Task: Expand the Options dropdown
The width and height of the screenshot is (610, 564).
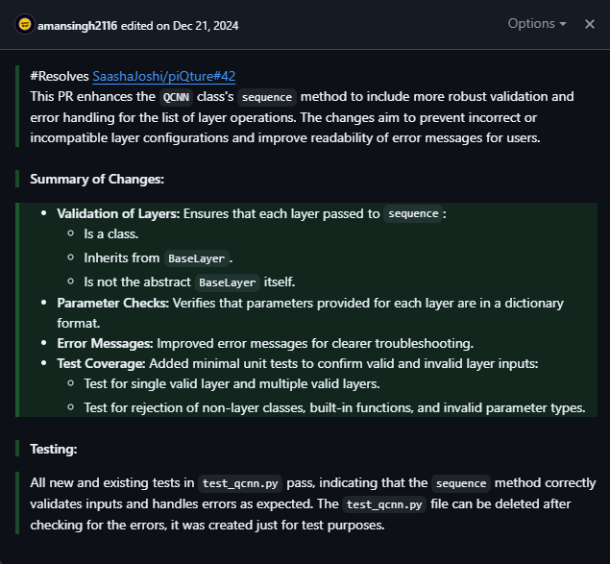Action: pos(536,24)
